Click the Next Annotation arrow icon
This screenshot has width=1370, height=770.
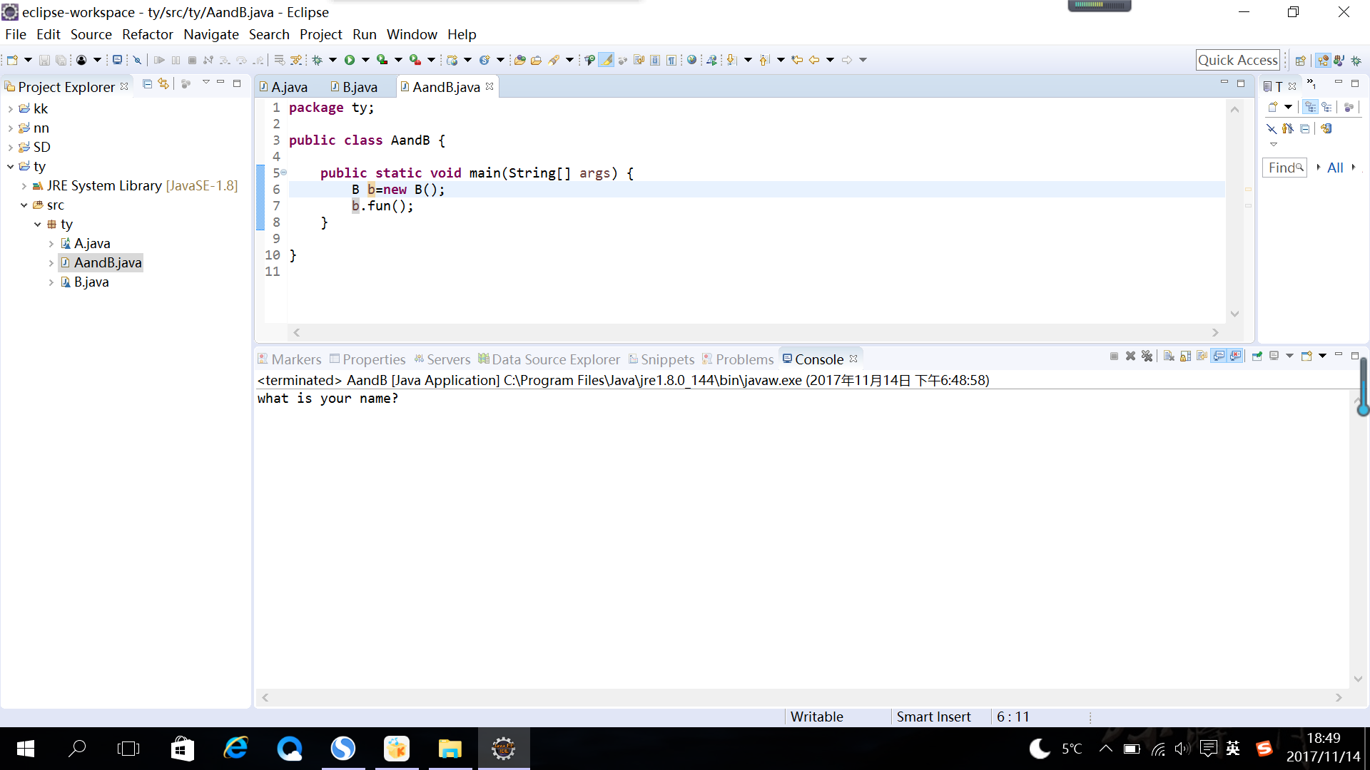(732, 60)
